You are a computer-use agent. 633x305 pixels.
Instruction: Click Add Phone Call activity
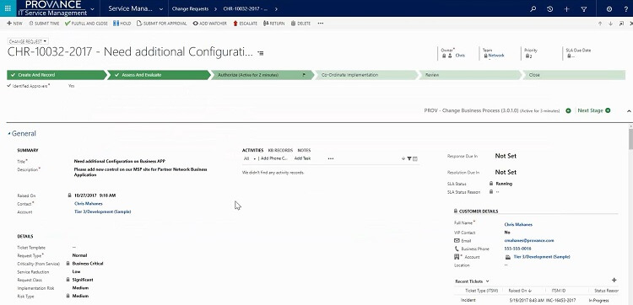(x=274, y=158)
